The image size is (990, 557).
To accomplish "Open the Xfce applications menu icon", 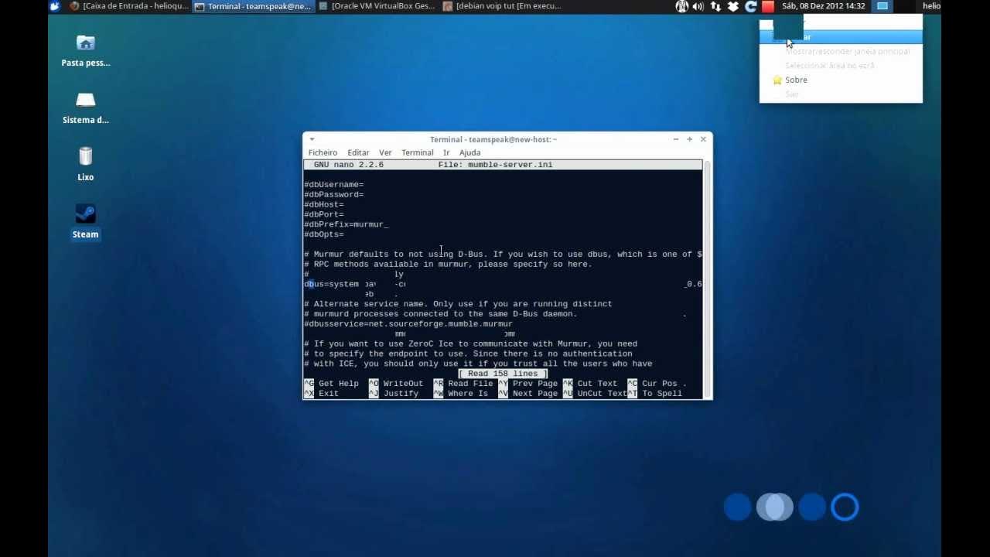I will click(54, 6).
